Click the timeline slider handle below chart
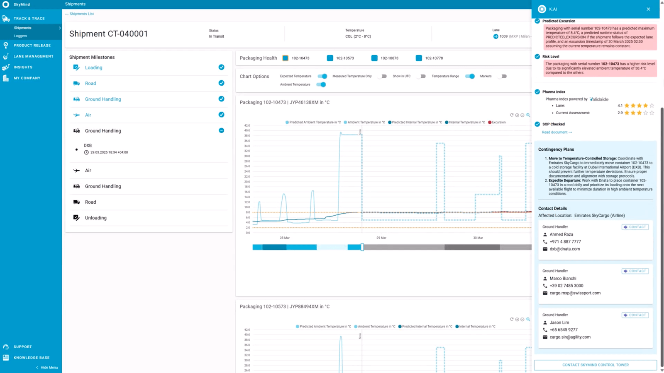The image size is (664, 373). (x=362, y=247)
